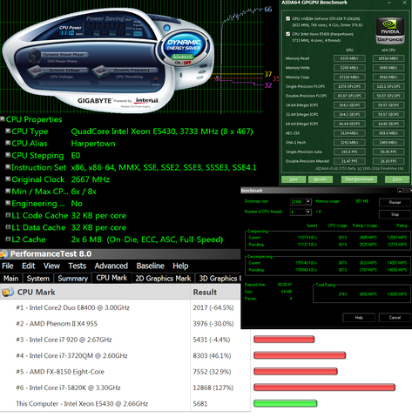Screen dimensions: 412x418
Task: Click Close in AIDA64 GPGPU Benchmark
Action: pos(397,179)
